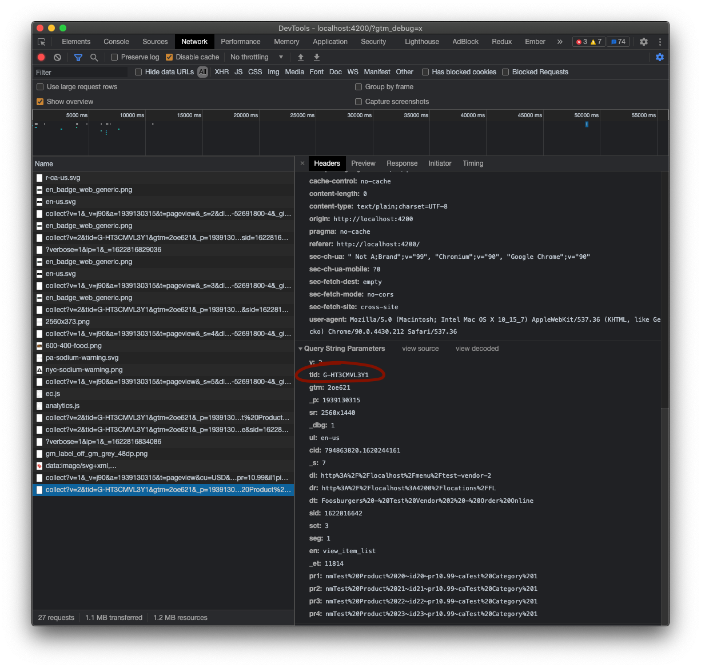Filter requests by WS type
The width and height of the screenshot is (701, 668).
[x=353, y=72]
